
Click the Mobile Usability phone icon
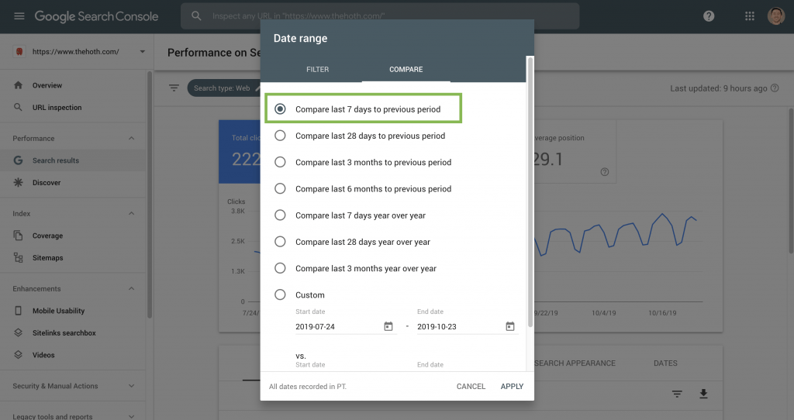coord(19,311)
